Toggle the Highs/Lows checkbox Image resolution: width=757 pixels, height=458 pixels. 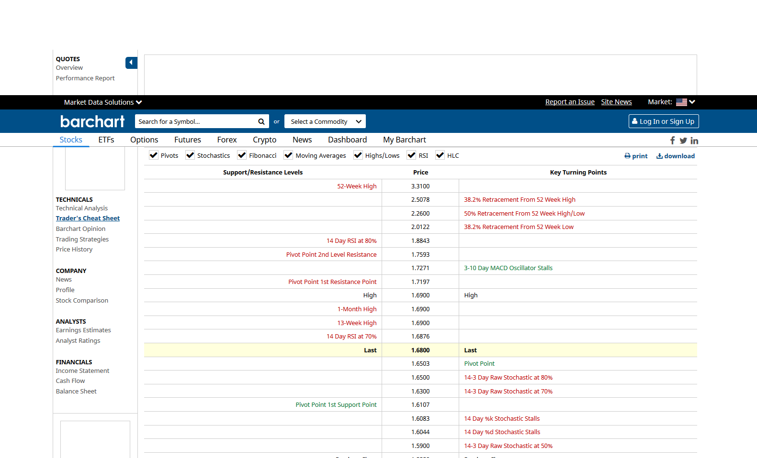tap(358, 155)
